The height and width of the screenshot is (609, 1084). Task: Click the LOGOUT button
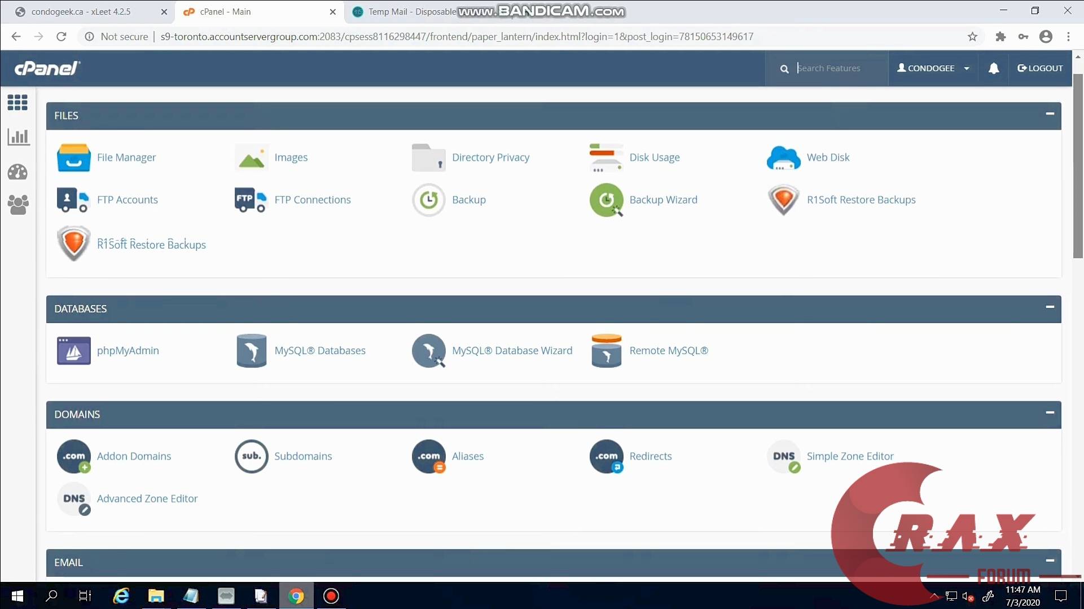pos(1040,68)
